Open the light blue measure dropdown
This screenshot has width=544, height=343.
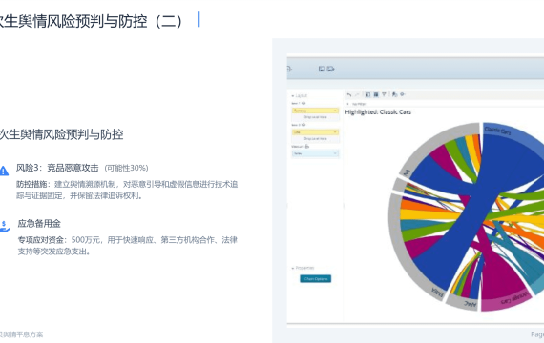(x=315, y=153)
